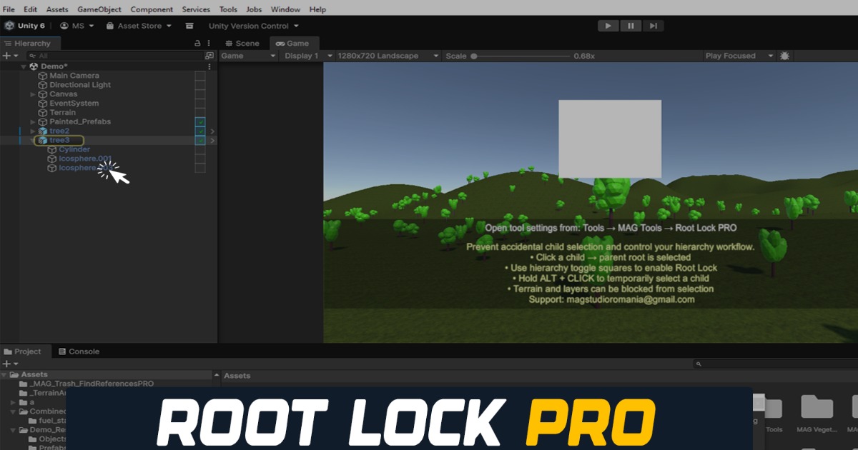Open the Unity Version Control dropdown
858x450 pixels.
point(254,26)
